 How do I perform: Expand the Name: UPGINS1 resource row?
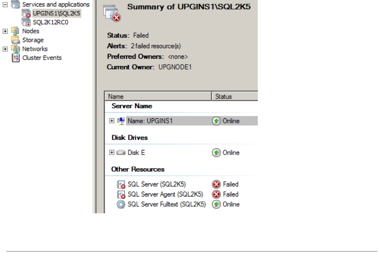tap(112, 121)
